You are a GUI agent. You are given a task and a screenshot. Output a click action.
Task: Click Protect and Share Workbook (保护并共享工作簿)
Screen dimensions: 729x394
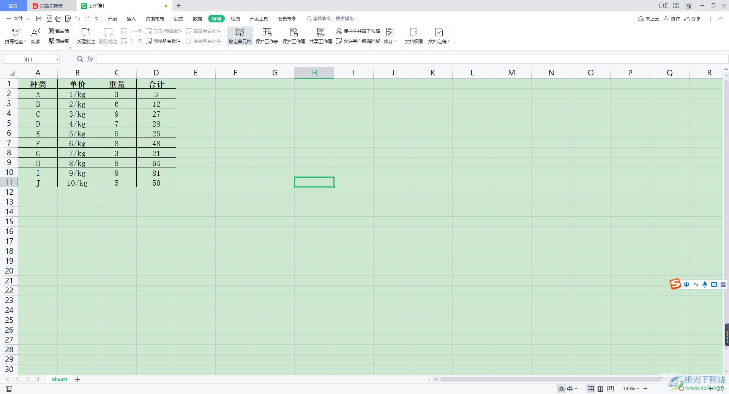pos(358,31)
